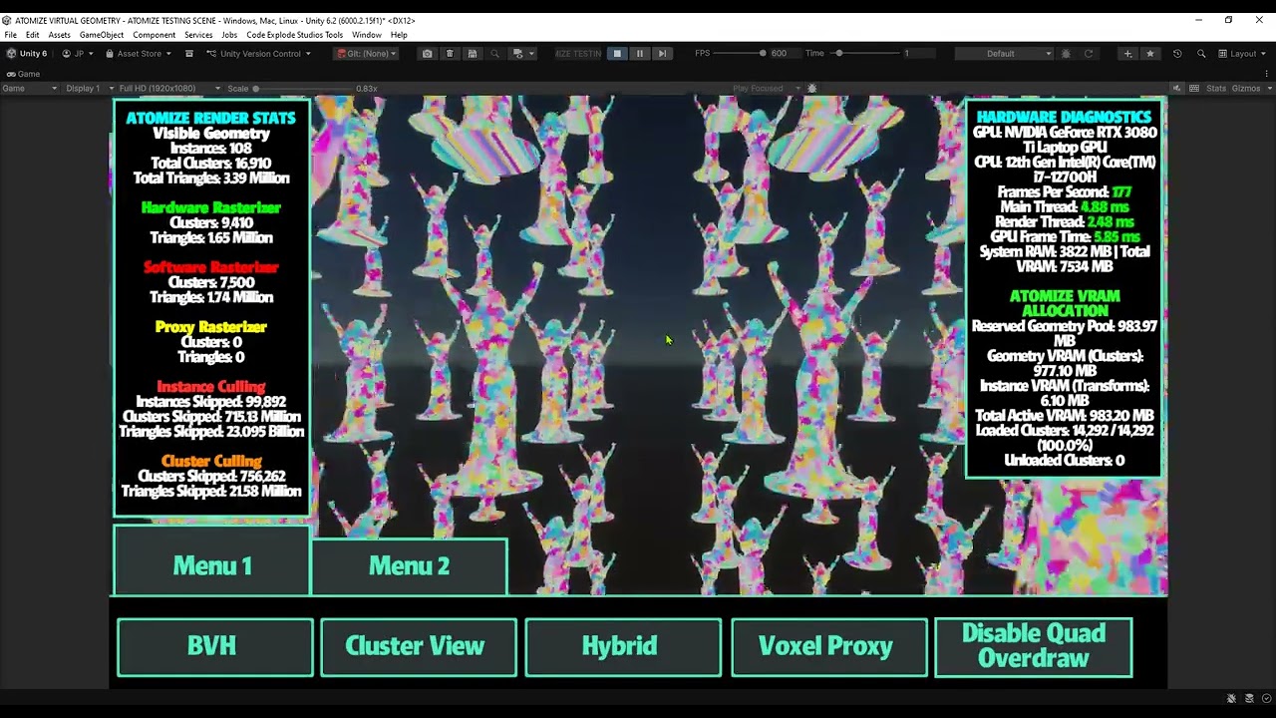The height and width of the screenshot is (718, 1276).
Task: Open the Full HD (1920x1080) resolution dropdown
Action: click(169, 89)
